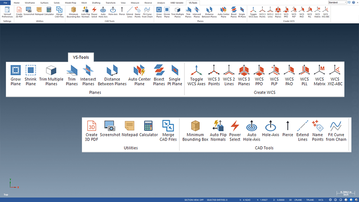Click Auto Flip Normals in top ribbon
The width and height of the screenshot is (359, 202).
(x=85, y=12)
